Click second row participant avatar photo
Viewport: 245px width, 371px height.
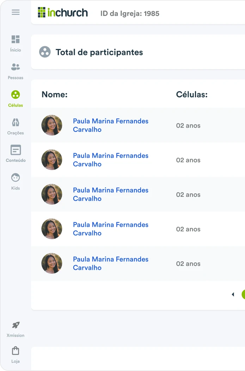(x=52, y=160)
